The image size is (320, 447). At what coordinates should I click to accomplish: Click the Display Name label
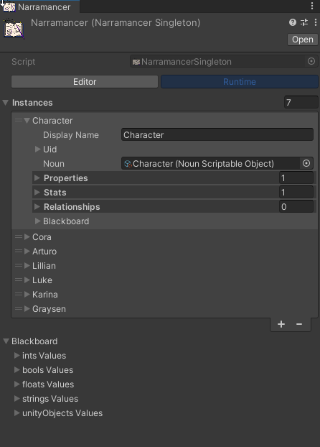coord(71,135)
